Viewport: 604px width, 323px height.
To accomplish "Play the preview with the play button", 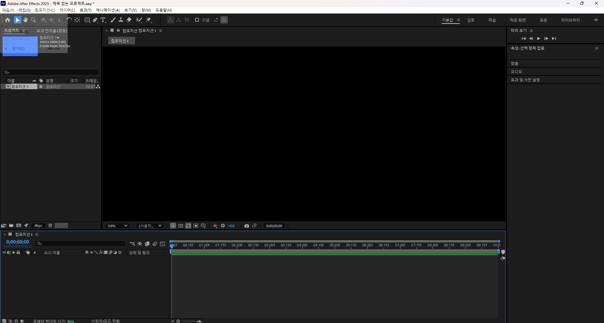I will point(539,38).
